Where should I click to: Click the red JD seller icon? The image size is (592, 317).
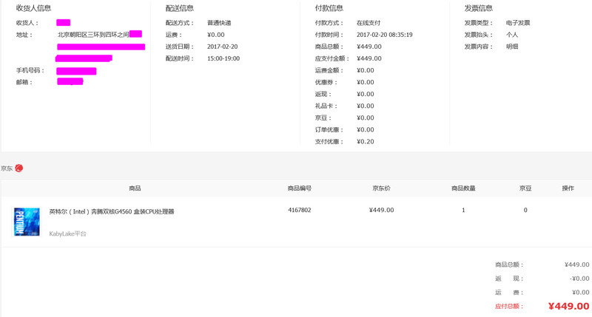[x=19, y=168]
